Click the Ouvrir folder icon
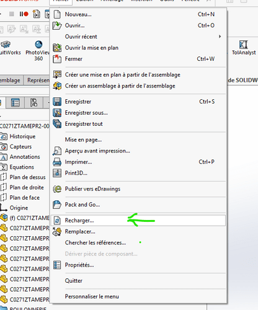258x310 pixels. [x=57, y=25]
